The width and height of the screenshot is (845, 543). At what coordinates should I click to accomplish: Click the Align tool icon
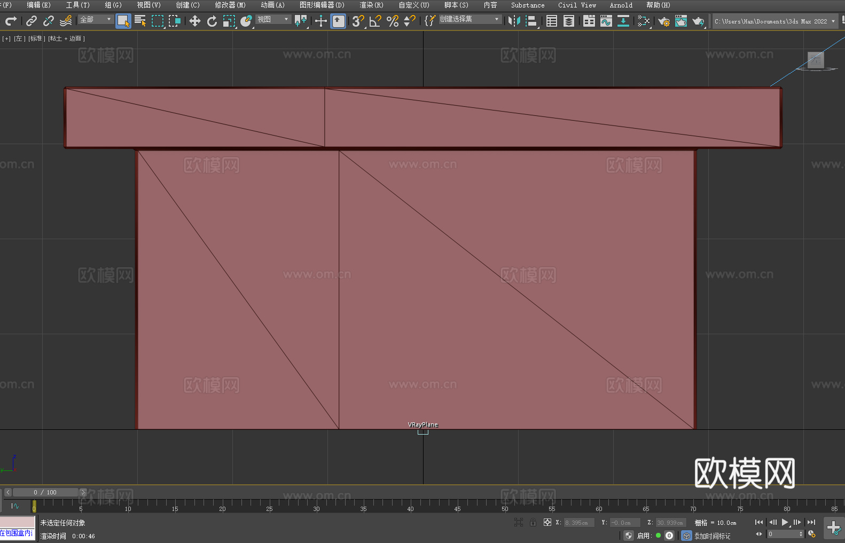[531, 21]
